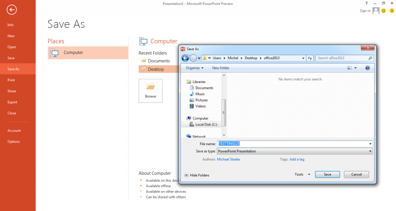Click the navigation pane scroll down arrow
Image resolution: width=396 pixels, height=211 pixels.
pos(224,135)
